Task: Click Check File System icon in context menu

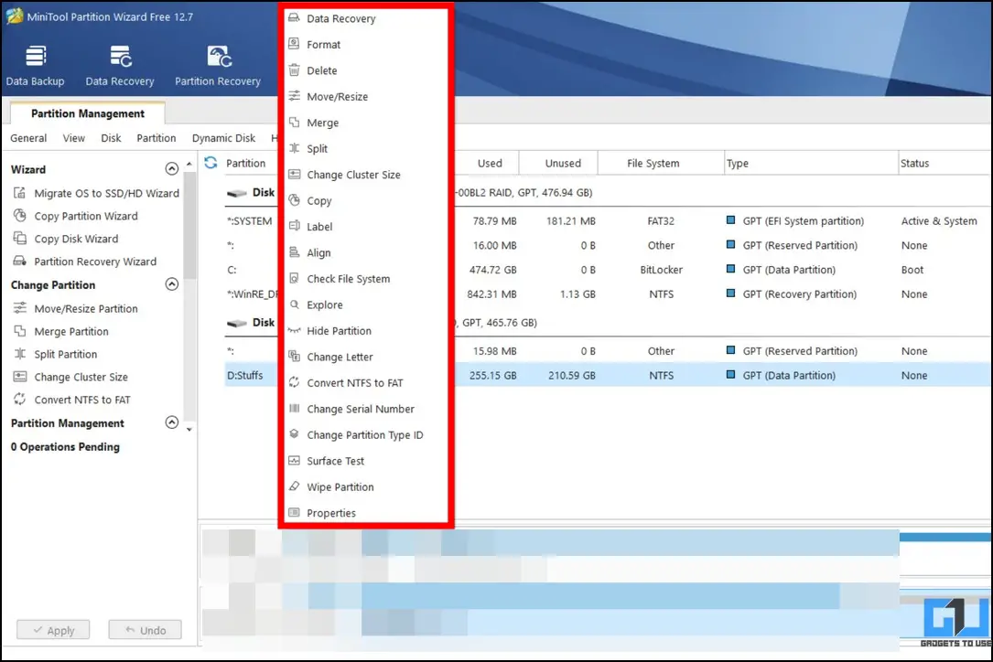Action: click(294, 278)
